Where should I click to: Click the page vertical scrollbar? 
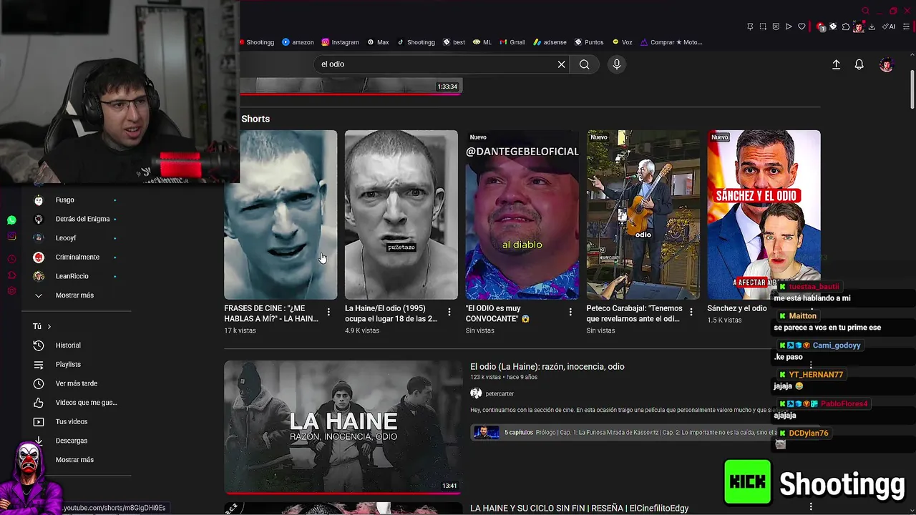click(912, 89)
